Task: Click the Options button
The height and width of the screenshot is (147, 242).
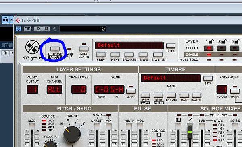Action: 55,49
